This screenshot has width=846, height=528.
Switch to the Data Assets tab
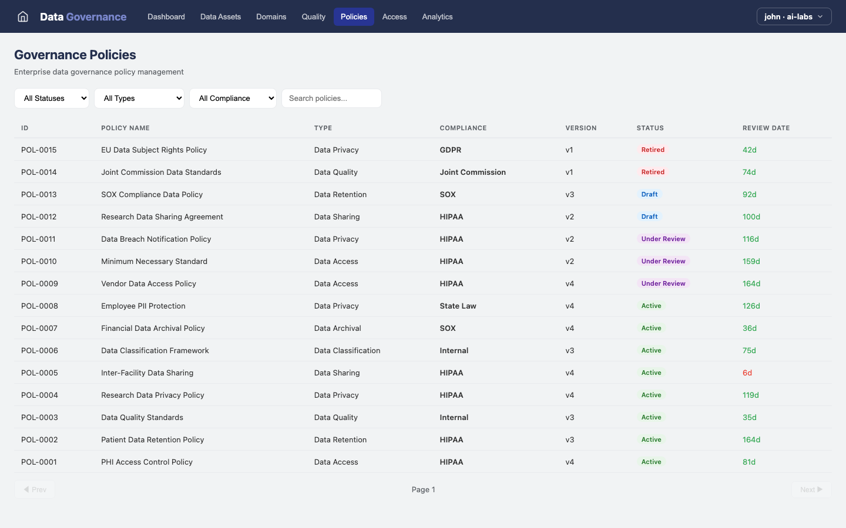tap(220, 16)
